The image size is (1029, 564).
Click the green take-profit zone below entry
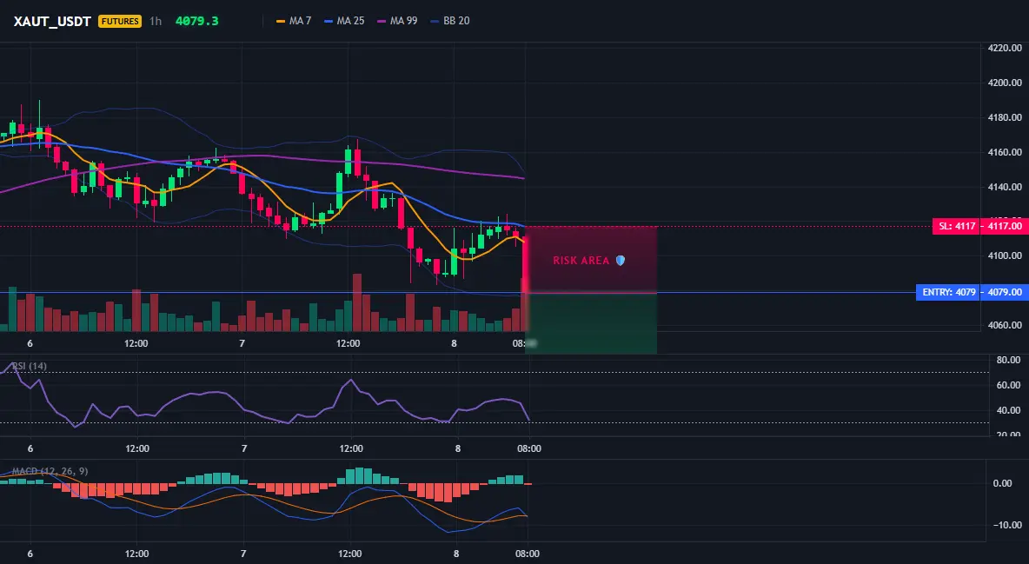(591, 323)
